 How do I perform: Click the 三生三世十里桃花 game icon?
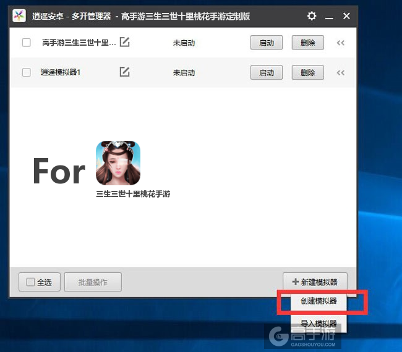point(118,164)
